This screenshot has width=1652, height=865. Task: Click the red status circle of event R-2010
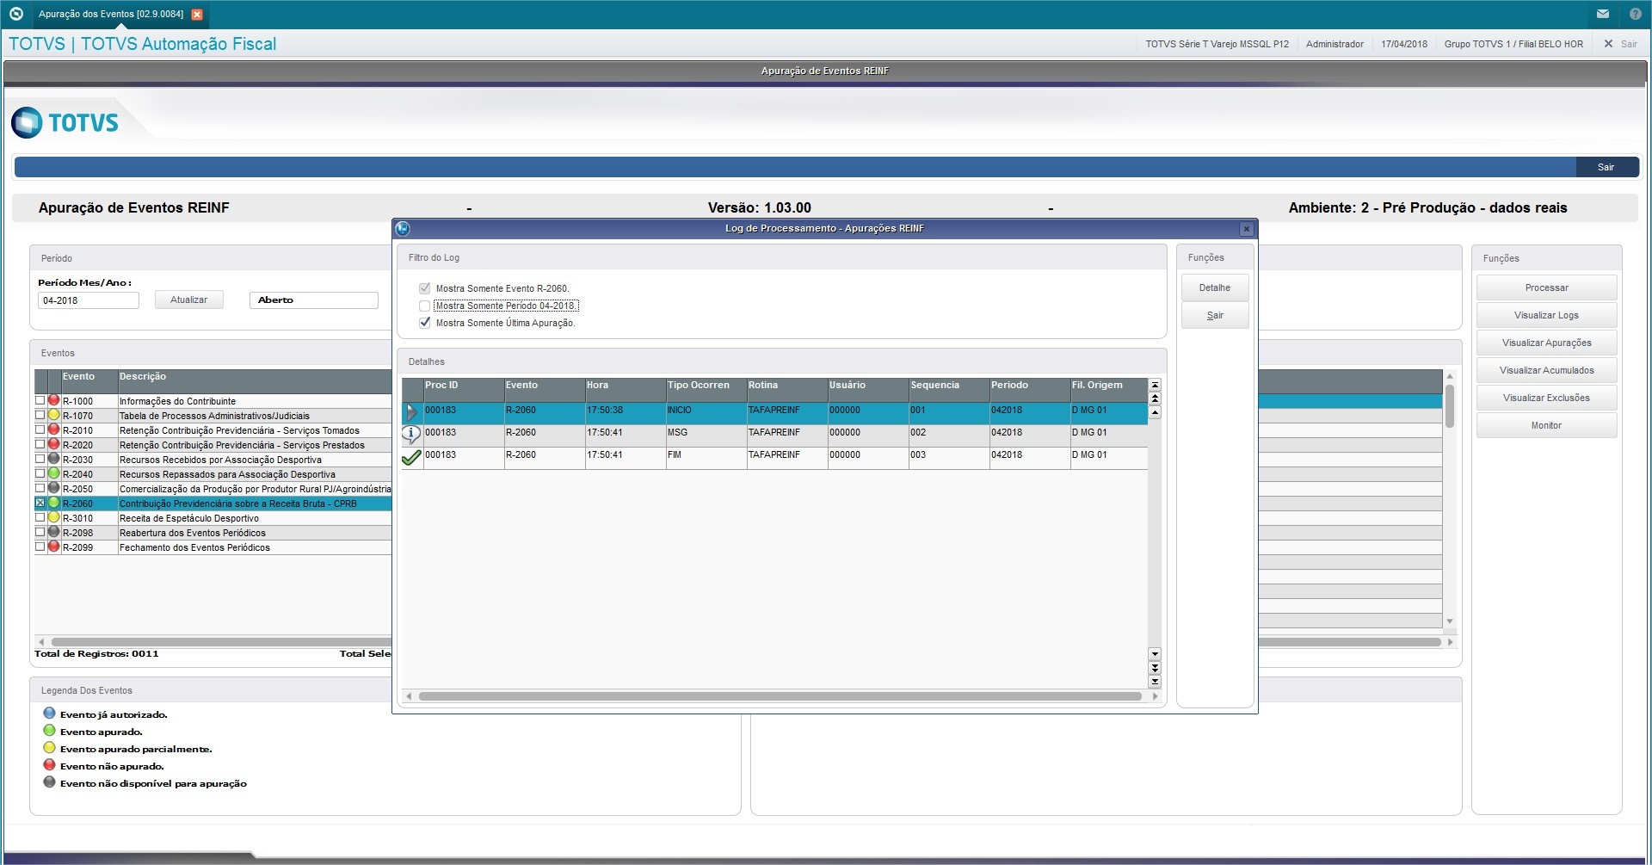pos(53,430)
